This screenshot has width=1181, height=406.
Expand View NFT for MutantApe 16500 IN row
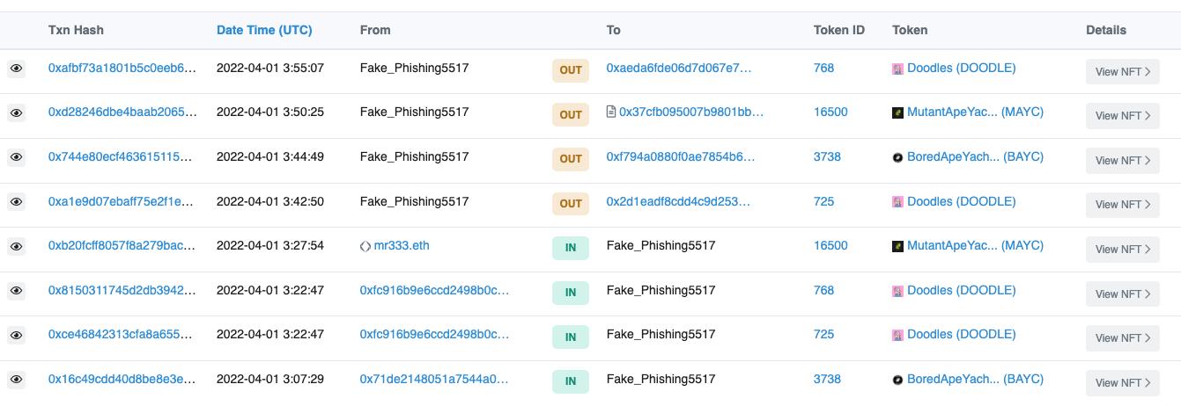coord(1122,250)
